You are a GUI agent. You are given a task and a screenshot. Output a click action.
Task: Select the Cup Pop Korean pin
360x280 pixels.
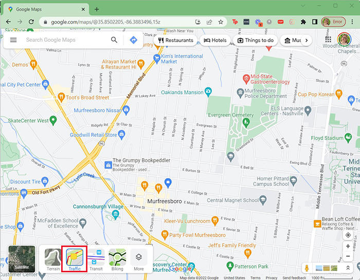point(339,94)
